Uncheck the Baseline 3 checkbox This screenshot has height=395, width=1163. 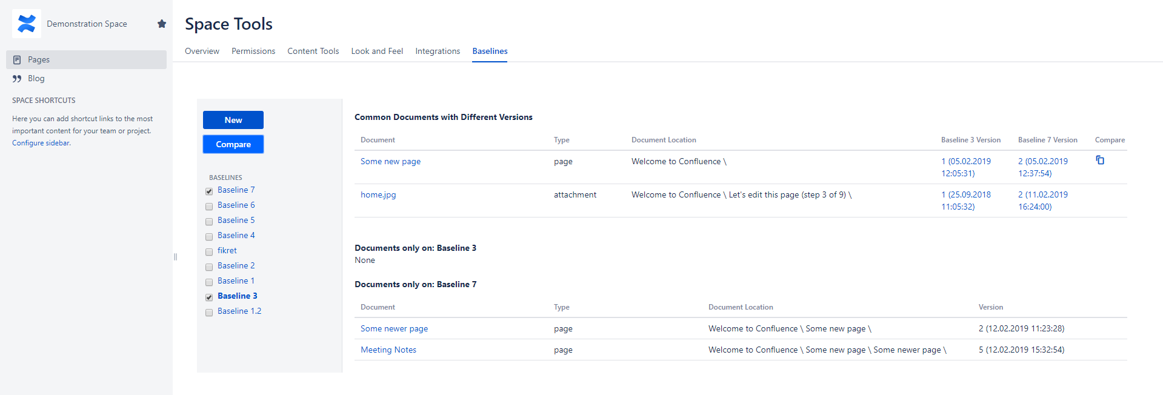tap(209, 297)
